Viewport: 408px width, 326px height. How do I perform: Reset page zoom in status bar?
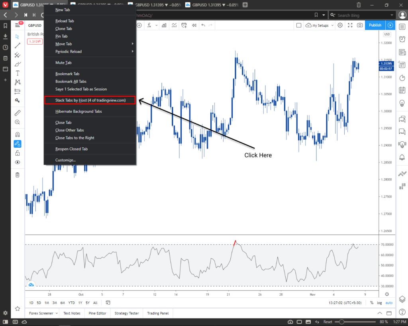(328, 322)
